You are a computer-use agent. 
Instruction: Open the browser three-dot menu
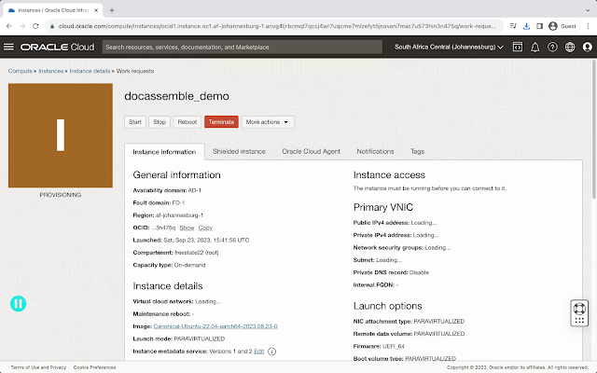(x=588, y=26)
